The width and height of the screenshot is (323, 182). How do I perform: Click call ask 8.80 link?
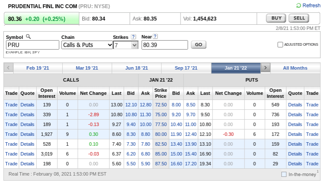145,134
